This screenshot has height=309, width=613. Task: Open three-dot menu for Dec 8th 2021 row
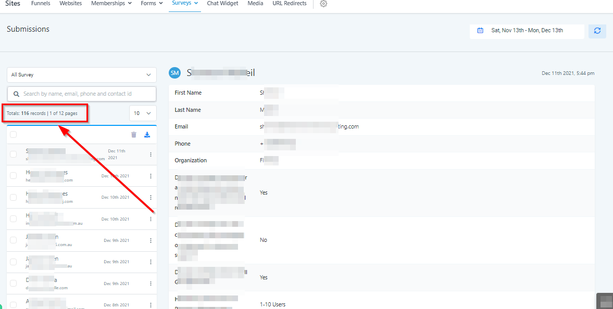pyautogui.click(x=151, y=305)
